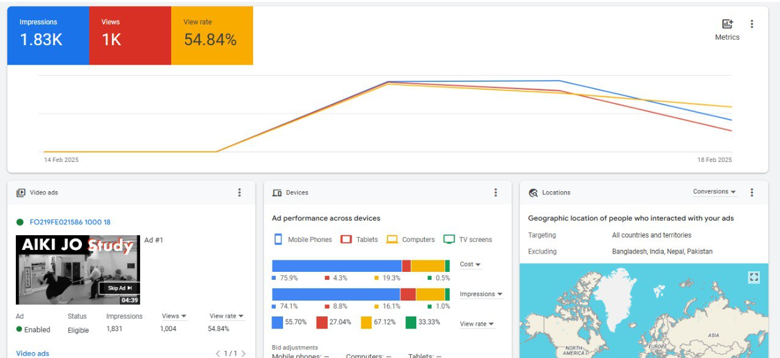
Task: Open campaign link FO219FE021586 1000 18
Action: [x=70, y=222]
